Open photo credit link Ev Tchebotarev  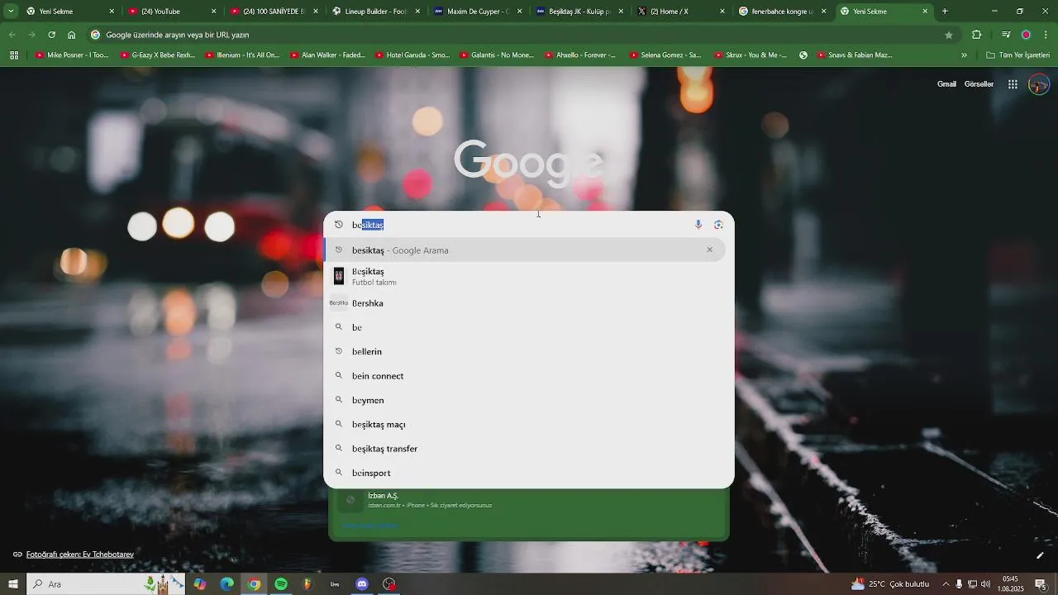pyautogui.click(x=79, y=555)
